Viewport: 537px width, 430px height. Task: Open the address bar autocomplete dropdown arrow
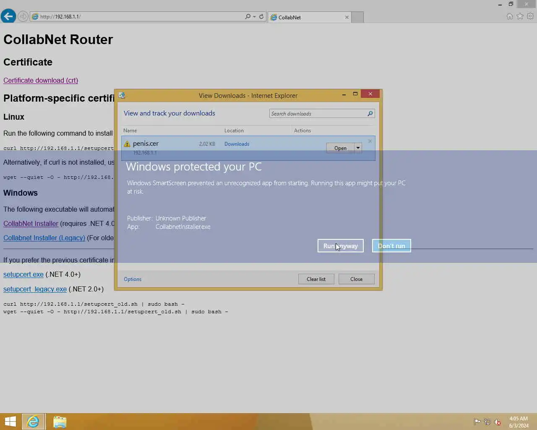click(x=254, y=17)
